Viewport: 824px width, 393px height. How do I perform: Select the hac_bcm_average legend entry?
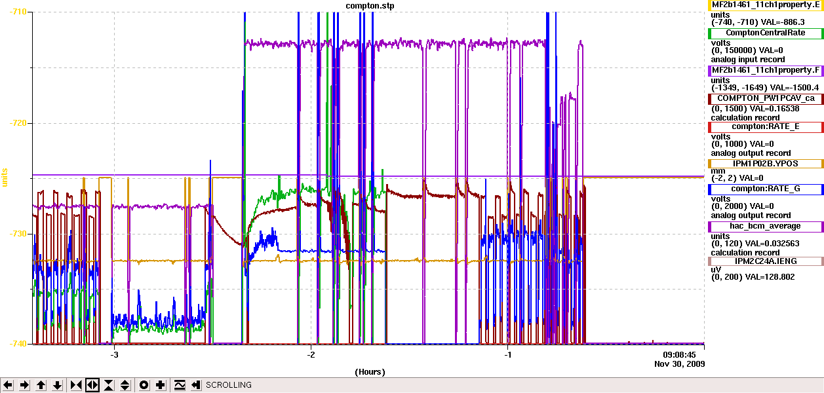(766, 226)
